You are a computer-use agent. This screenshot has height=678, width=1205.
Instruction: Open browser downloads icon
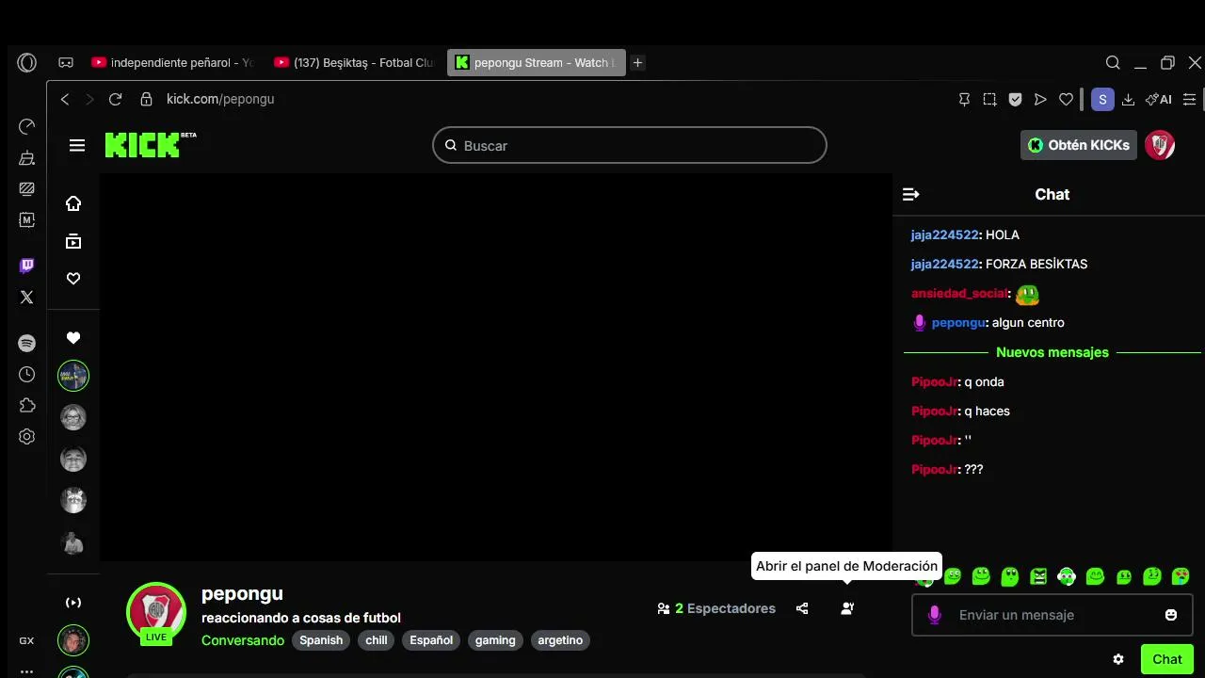1128,99
